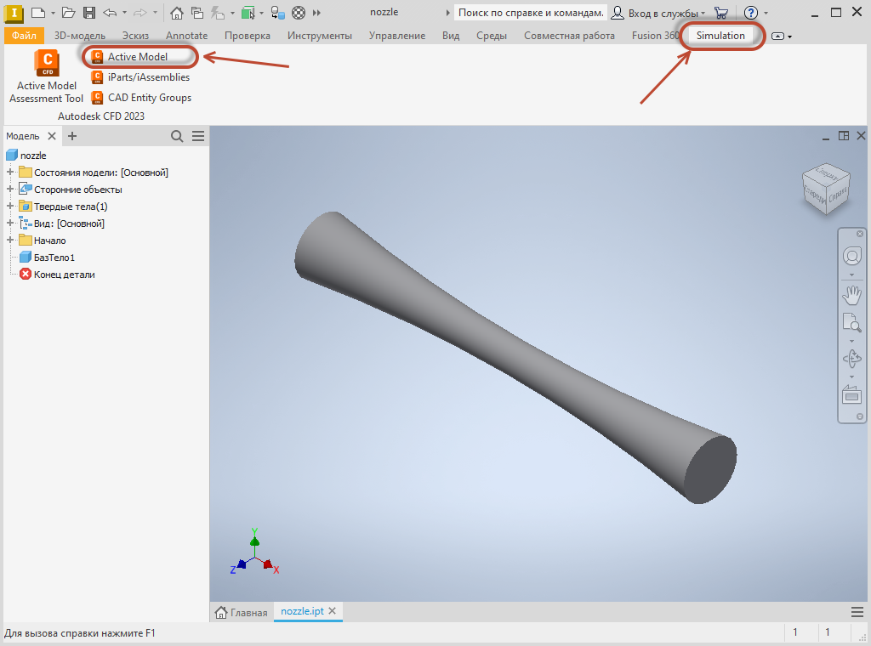Viewport: 871px width, 646px height.
Task: Expand the Твердые тела(1) node
Action: (10, 207)
